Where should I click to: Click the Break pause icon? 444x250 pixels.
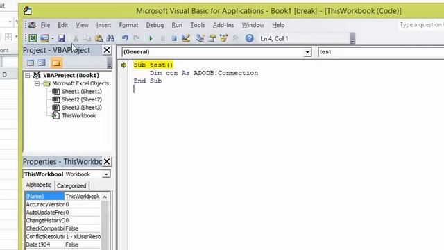point(162,38)
